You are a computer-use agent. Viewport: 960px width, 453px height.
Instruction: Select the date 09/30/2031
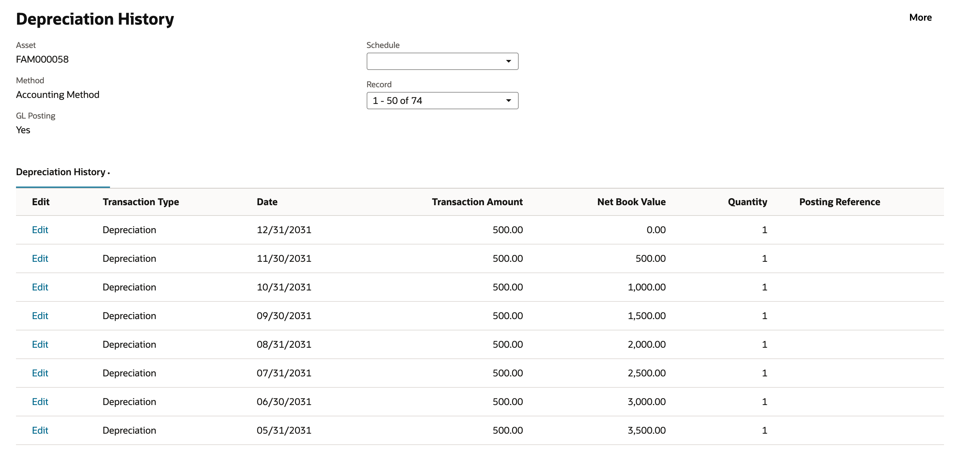(284, 316)
